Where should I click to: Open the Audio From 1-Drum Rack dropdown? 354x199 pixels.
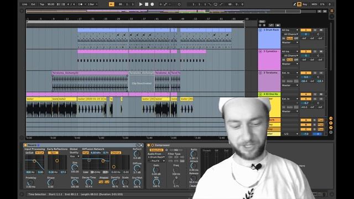pos(157,157)
